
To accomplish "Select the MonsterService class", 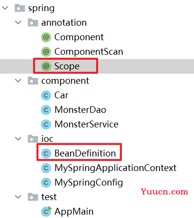I will point(86,125).
